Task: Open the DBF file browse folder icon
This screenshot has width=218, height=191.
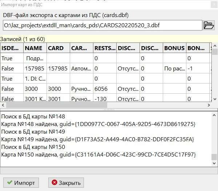Action: click(209, 25)
